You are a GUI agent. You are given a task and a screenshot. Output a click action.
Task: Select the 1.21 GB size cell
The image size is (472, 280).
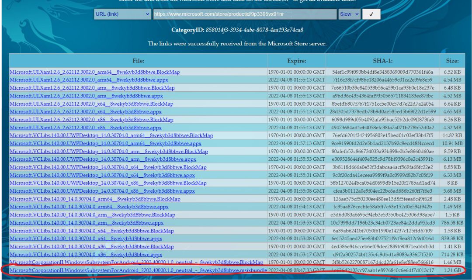tap(452, 270)
